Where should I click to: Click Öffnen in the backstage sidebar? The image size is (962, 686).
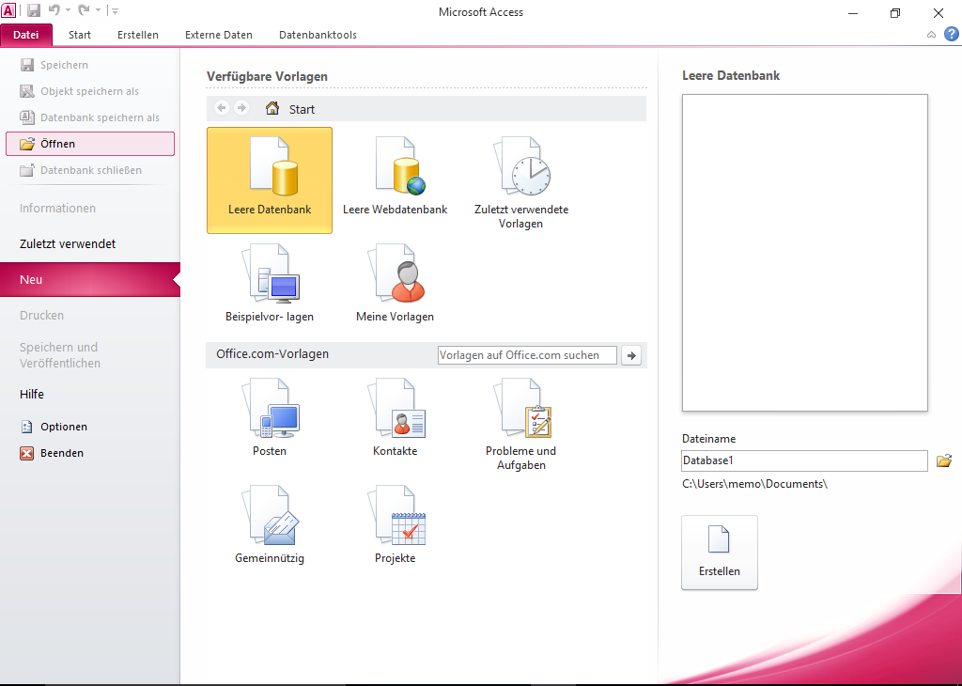[x=90, y=144]
